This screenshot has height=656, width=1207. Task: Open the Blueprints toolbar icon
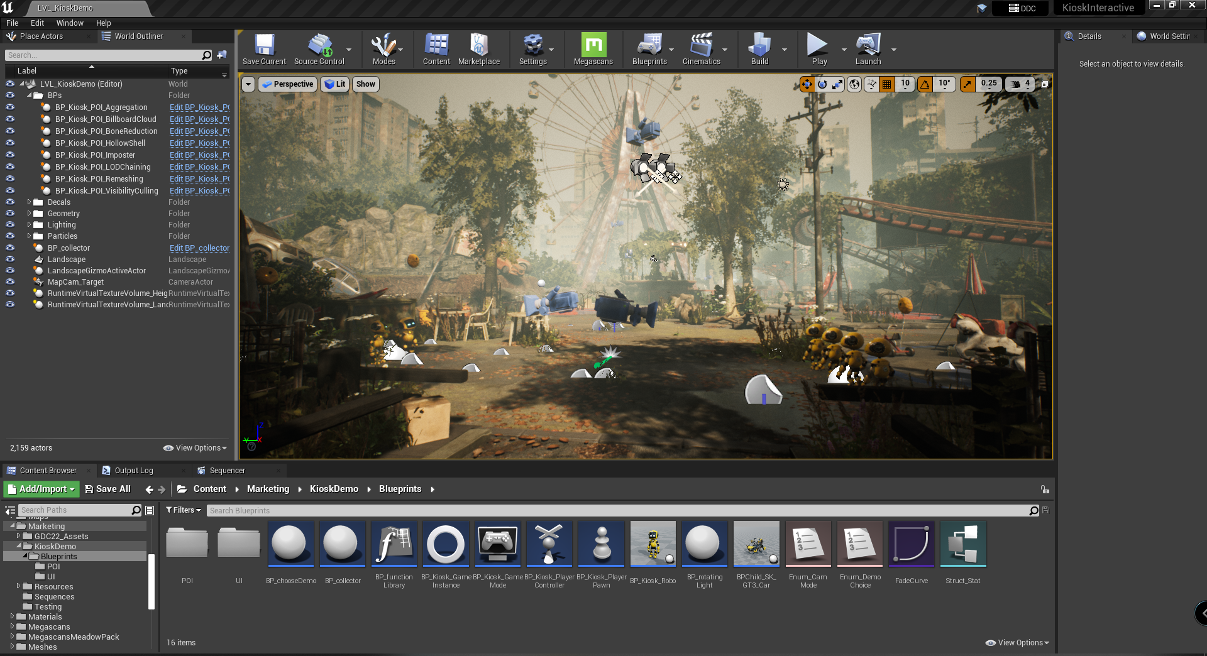click(x=649, y=49)
